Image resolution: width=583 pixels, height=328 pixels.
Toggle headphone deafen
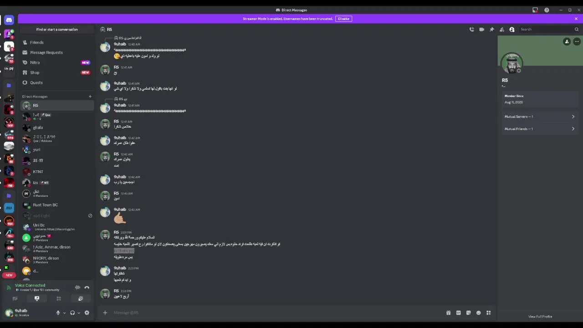[x=72, y=313]
